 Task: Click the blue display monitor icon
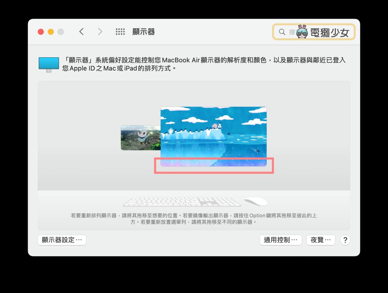49,65
